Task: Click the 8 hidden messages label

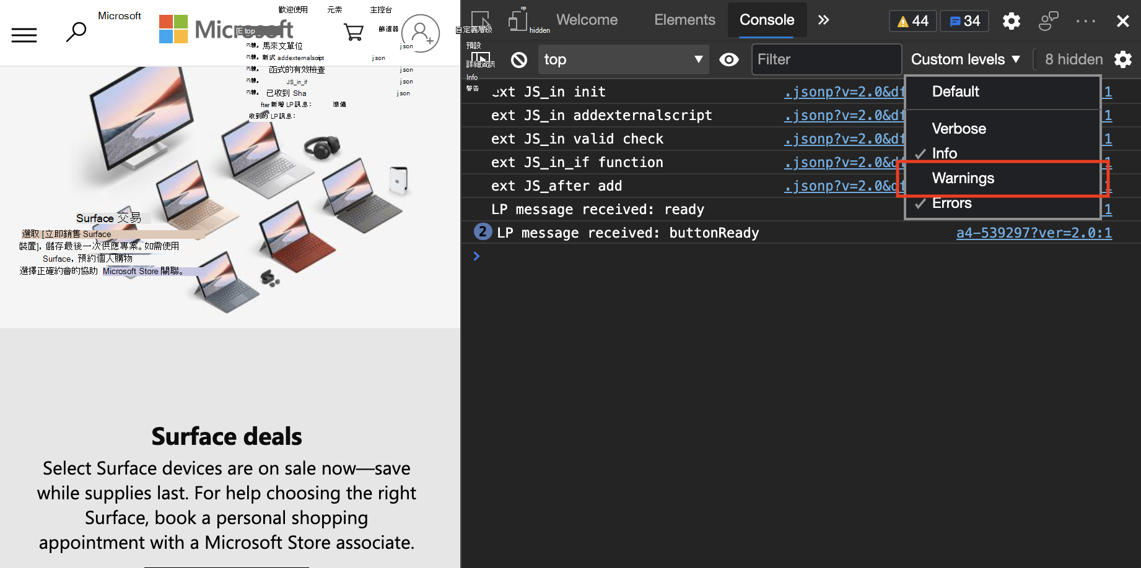Action: pyautogui.click(x=1074, y=59)
